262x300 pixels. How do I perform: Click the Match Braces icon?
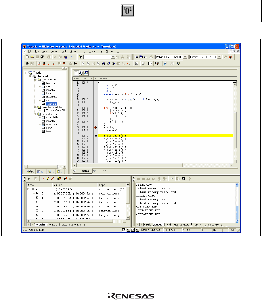point(72,57)
